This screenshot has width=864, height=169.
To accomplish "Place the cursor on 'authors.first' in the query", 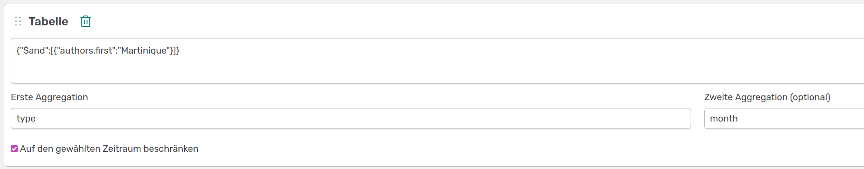I will [86, 51].
